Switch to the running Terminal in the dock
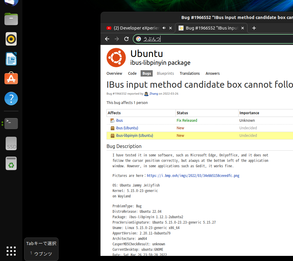293x261 pixels. [x=11, y=124]
